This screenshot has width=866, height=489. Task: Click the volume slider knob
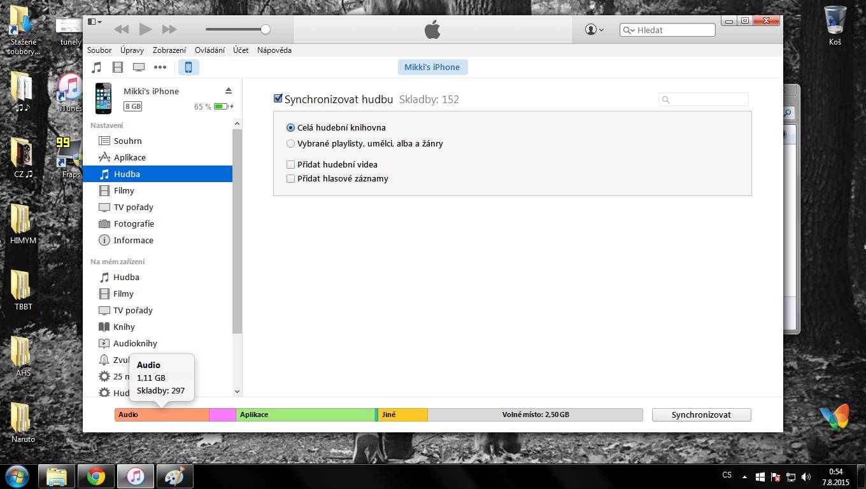[x=266, y=29]
